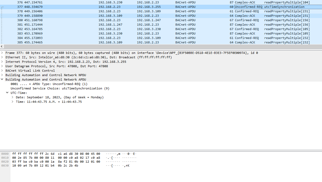Select packet 378 Confirmed-REQ readPropertyMultiple[231]

157,11
